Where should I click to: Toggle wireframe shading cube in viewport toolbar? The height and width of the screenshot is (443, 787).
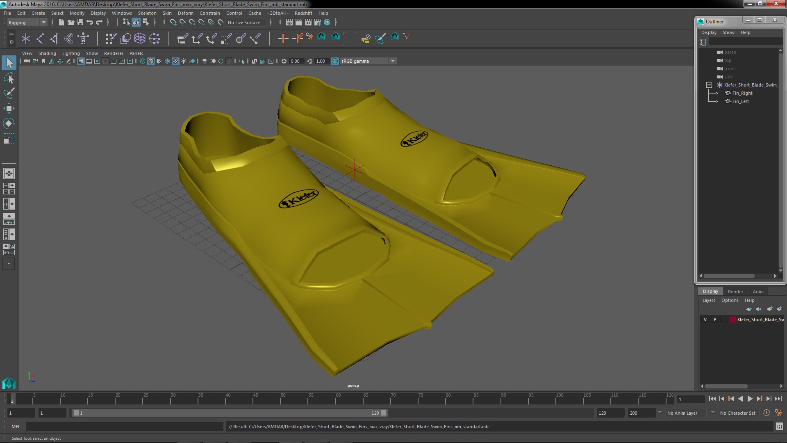click(x=143, y=61)
